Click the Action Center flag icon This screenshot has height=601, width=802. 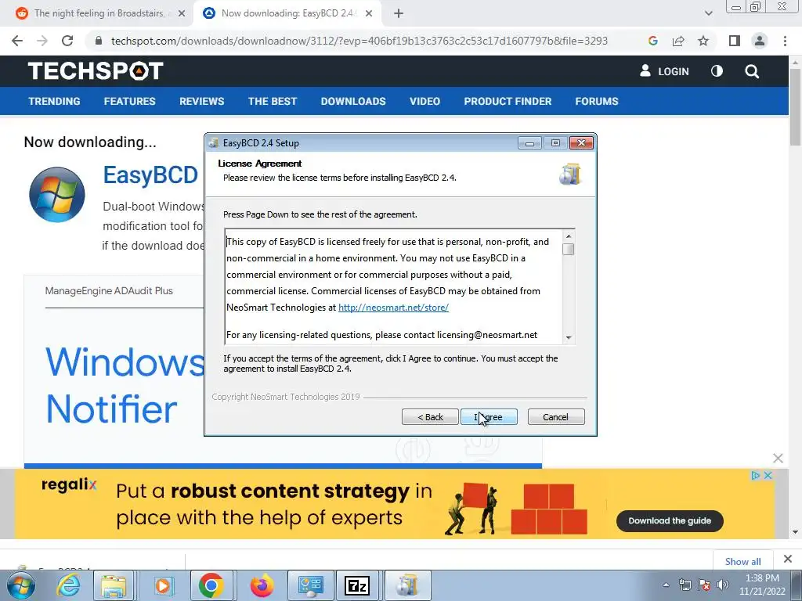click(704, 585)
